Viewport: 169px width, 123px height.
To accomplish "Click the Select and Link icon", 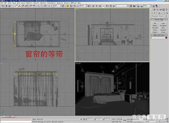I will 39,6.
